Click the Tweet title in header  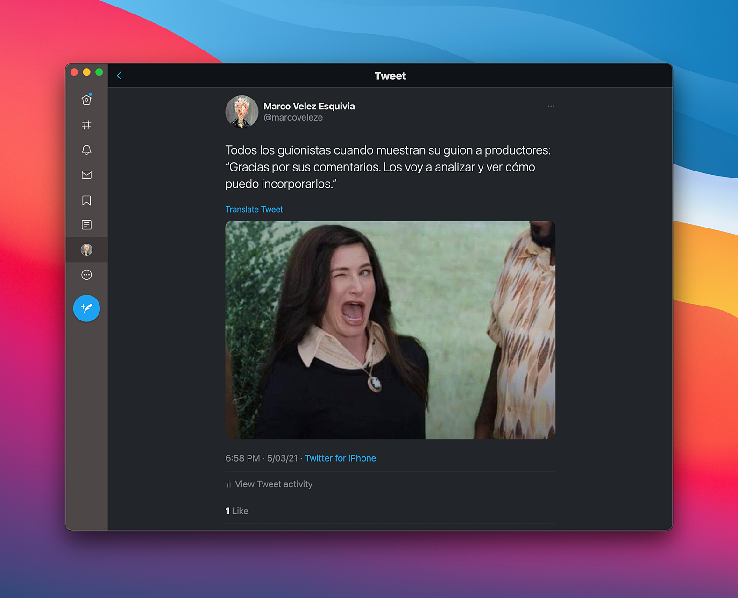pyautogui.click(x=390, y=76)
